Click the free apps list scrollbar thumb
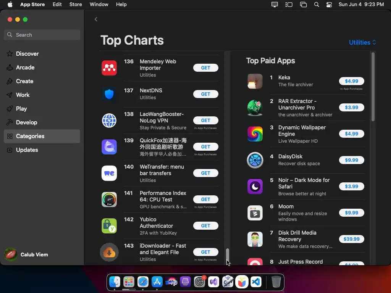 (227, 254)
